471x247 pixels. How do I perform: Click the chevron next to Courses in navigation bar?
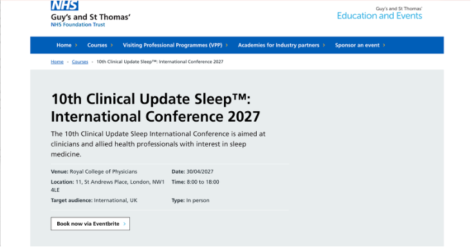(112, 45)
